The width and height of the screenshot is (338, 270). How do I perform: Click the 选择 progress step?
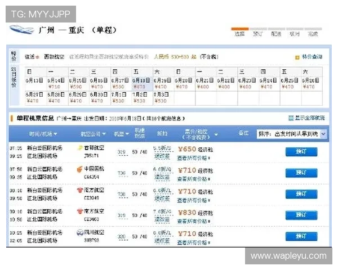[x=240, y=32]
